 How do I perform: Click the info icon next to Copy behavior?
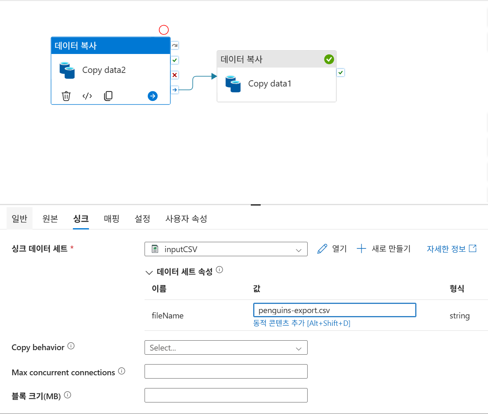coord(71,346)
